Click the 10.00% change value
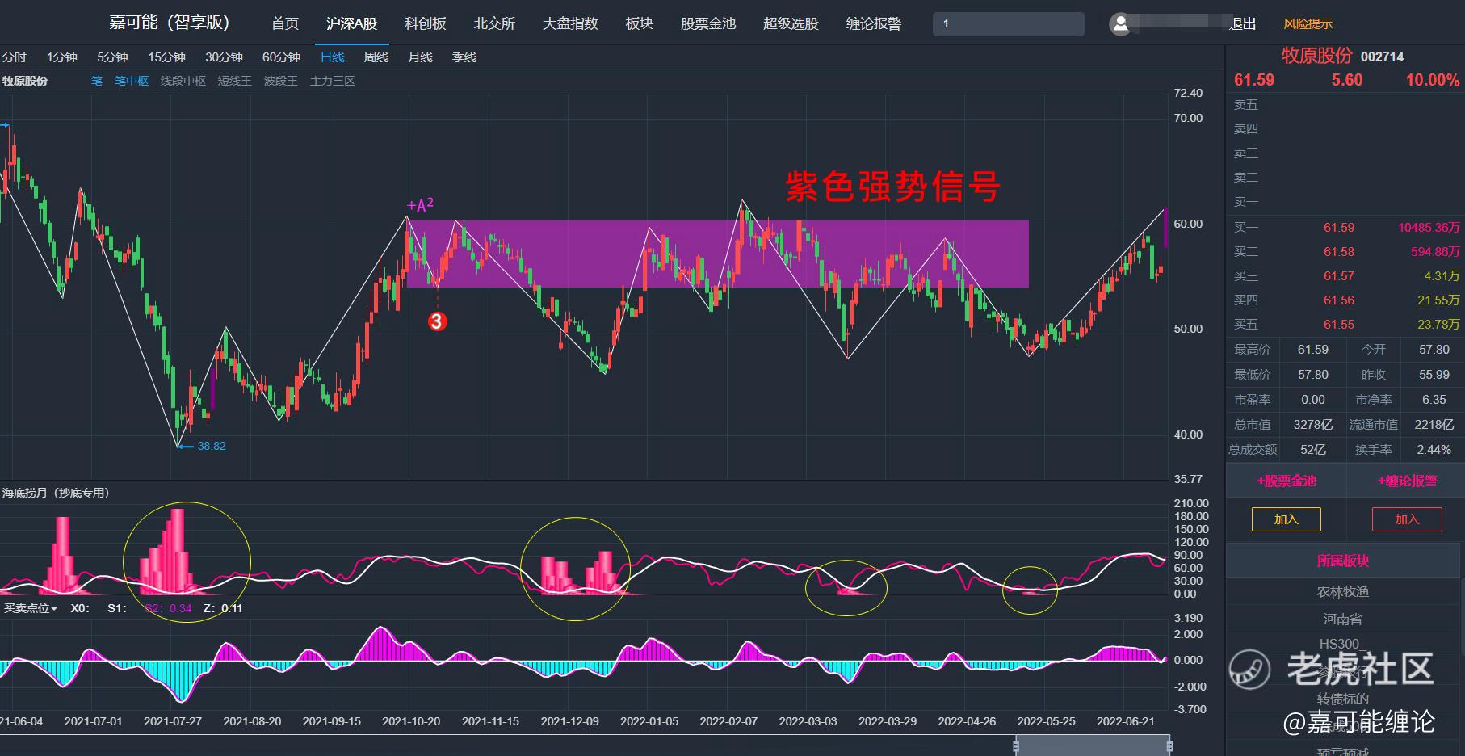The image size is (1465, 756). click(x=1433, y=80)
